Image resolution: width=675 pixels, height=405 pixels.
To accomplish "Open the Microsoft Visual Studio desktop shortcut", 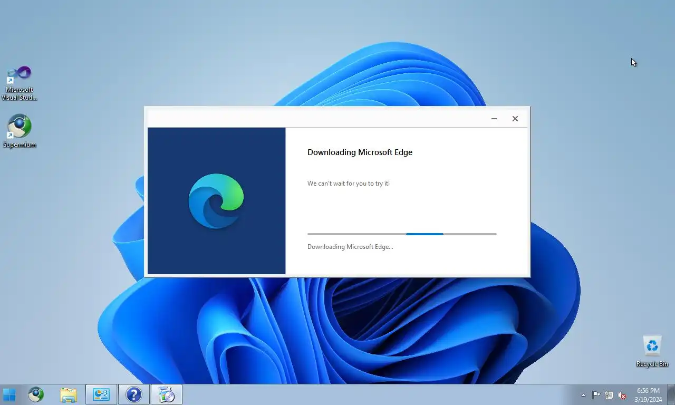I will 20,83.
